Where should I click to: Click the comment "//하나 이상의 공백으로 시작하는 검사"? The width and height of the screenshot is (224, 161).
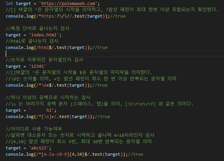(48, 98)
